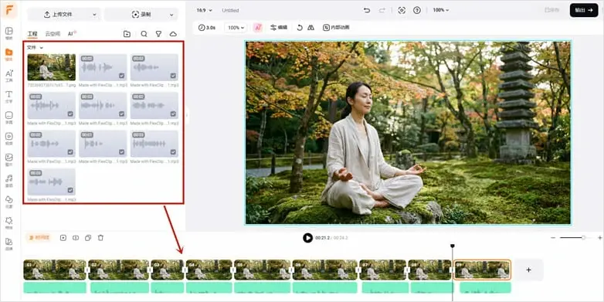
Task: Open the Video library sidebar section
Action: 8,138
